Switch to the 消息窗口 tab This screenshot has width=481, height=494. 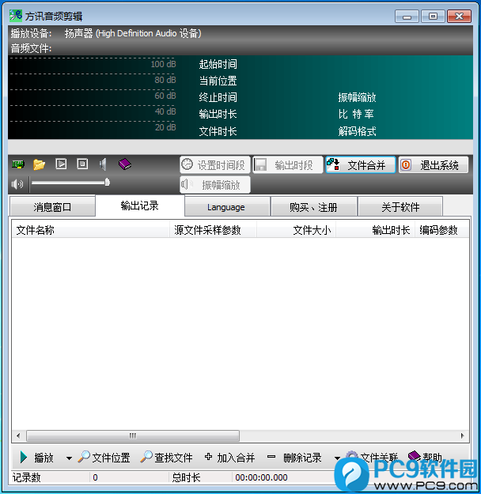tap(53, 207)
